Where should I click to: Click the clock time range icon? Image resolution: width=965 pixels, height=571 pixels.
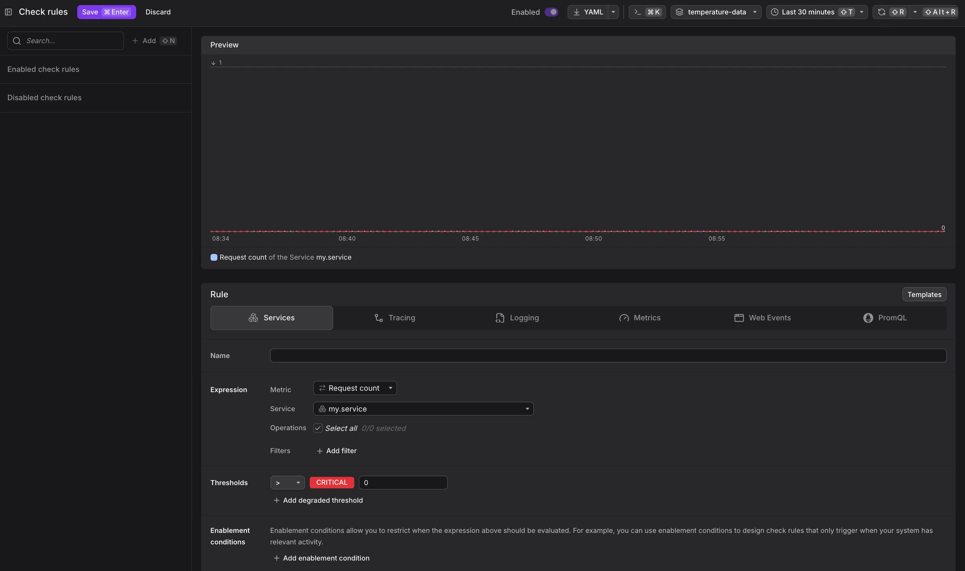(x=774, y=12)
